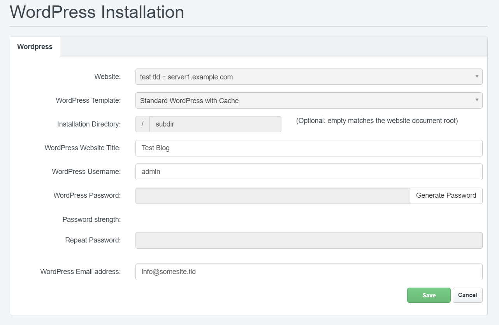Click the WordPress Installation page heading

pyautogui.click(x=97, y=12)
